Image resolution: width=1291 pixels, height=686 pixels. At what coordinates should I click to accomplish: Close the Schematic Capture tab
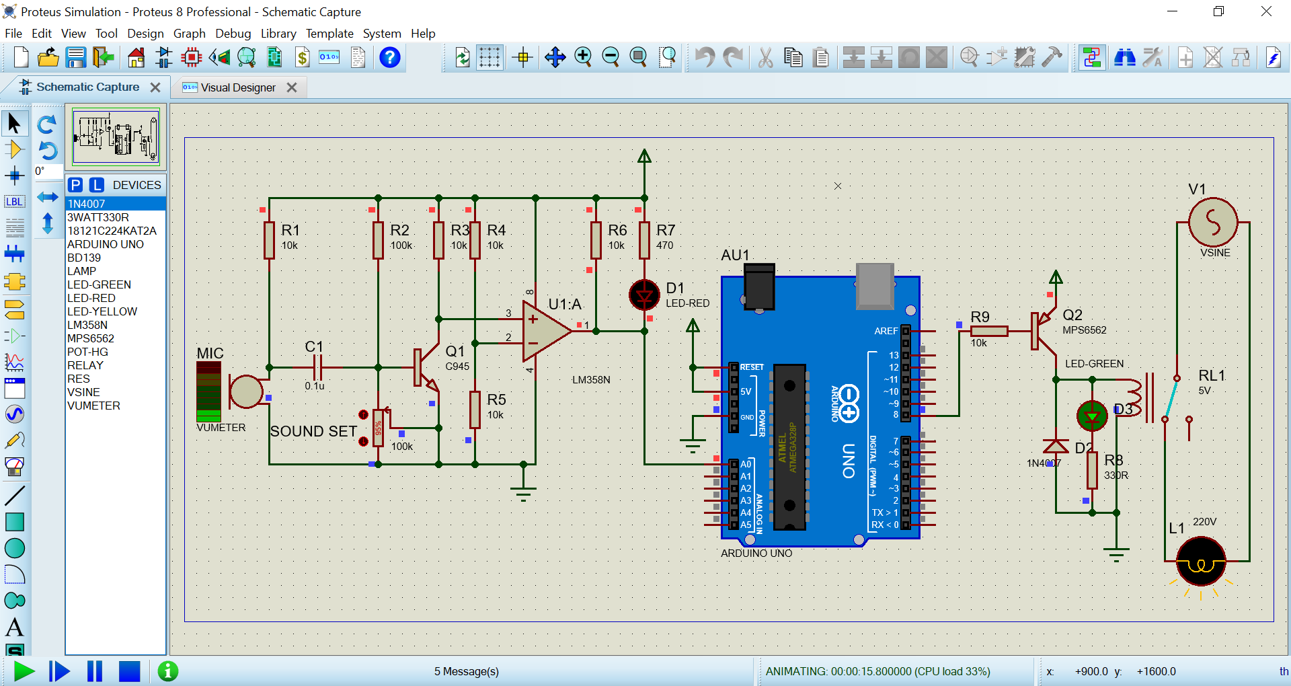coord(155,87)
